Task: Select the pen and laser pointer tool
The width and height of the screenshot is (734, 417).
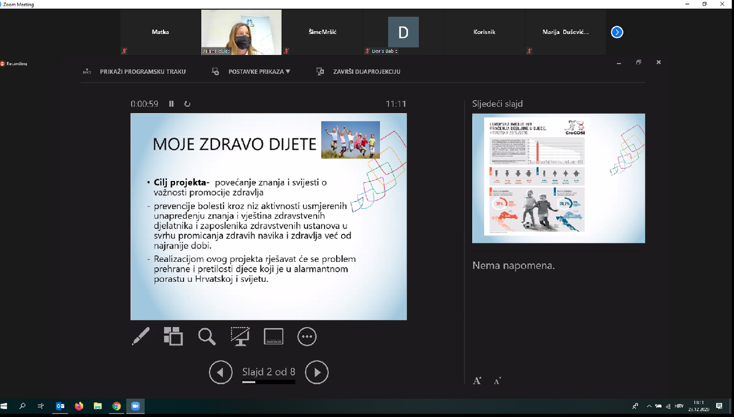Action: 140,336
